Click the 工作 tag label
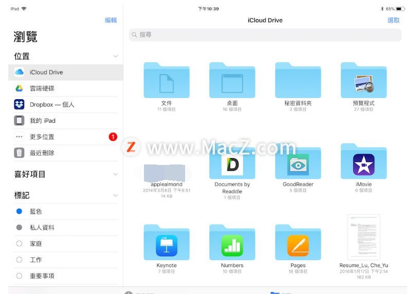 pos(35,260)
